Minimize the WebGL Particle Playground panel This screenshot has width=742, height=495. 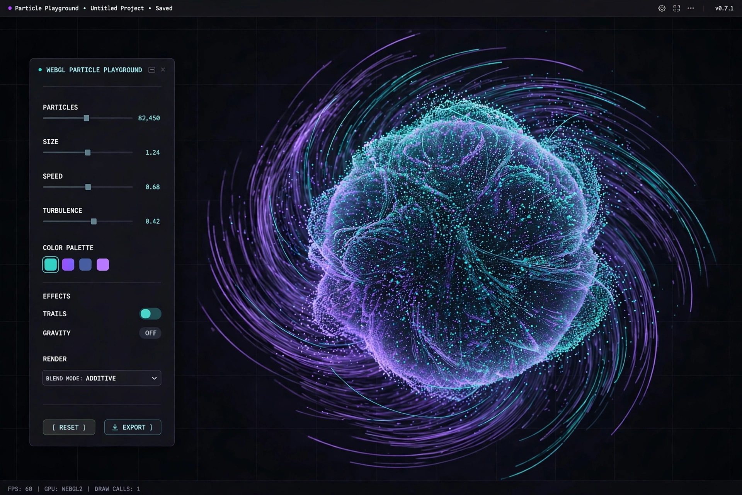point(152,70)
